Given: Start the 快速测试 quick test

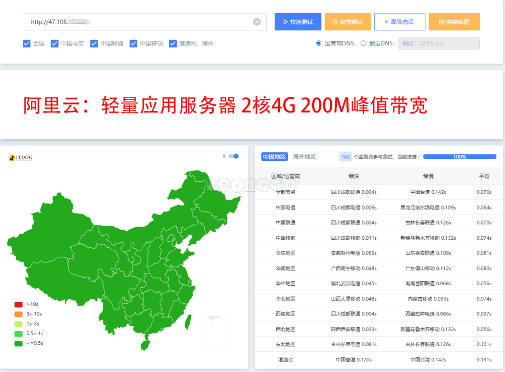Looking at the screenshot, I should (297, 22).
